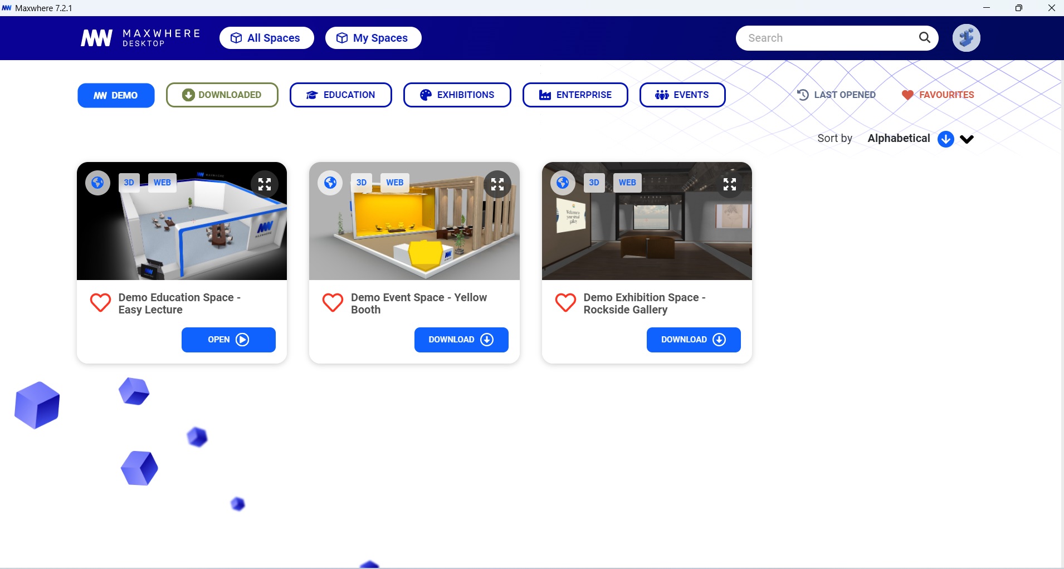Toggle sort direction arrow icon
The height and width of the screenshot is (569, 1064).
pyautogui.click(x=946, y=139)
